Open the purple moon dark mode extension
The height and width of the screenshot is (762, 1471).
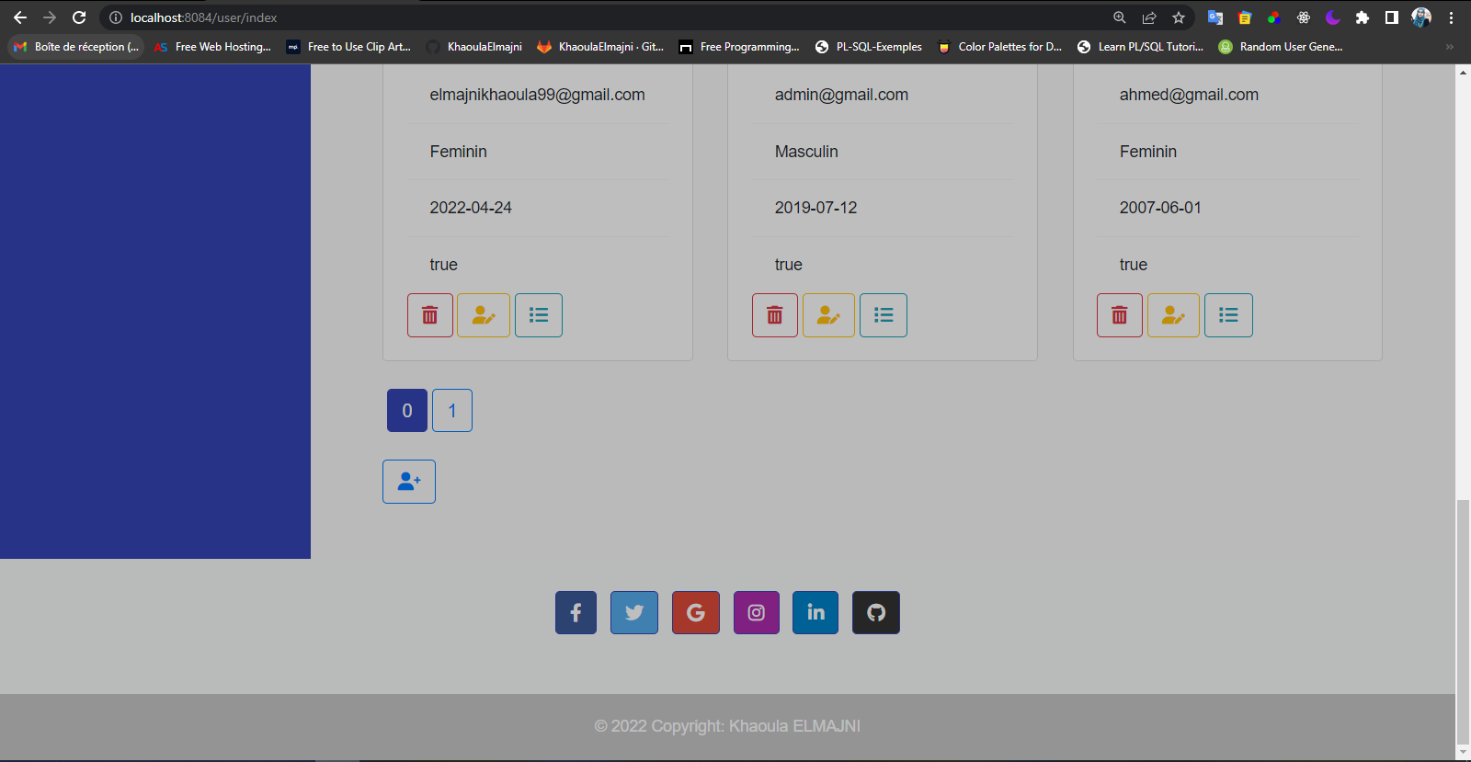(x=1333, y=17)
